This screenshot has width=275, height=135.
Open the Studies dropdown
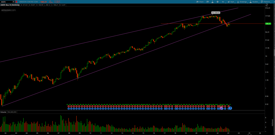pos(254,2)
